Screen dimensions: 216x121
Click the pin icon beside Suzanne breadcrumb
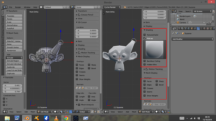point(173,33)
